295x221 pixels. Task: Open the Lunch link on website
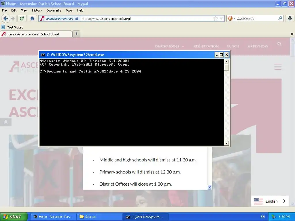click(233, 46)
